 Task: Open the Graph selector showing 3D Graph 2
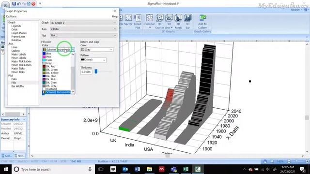coord(84,23)
